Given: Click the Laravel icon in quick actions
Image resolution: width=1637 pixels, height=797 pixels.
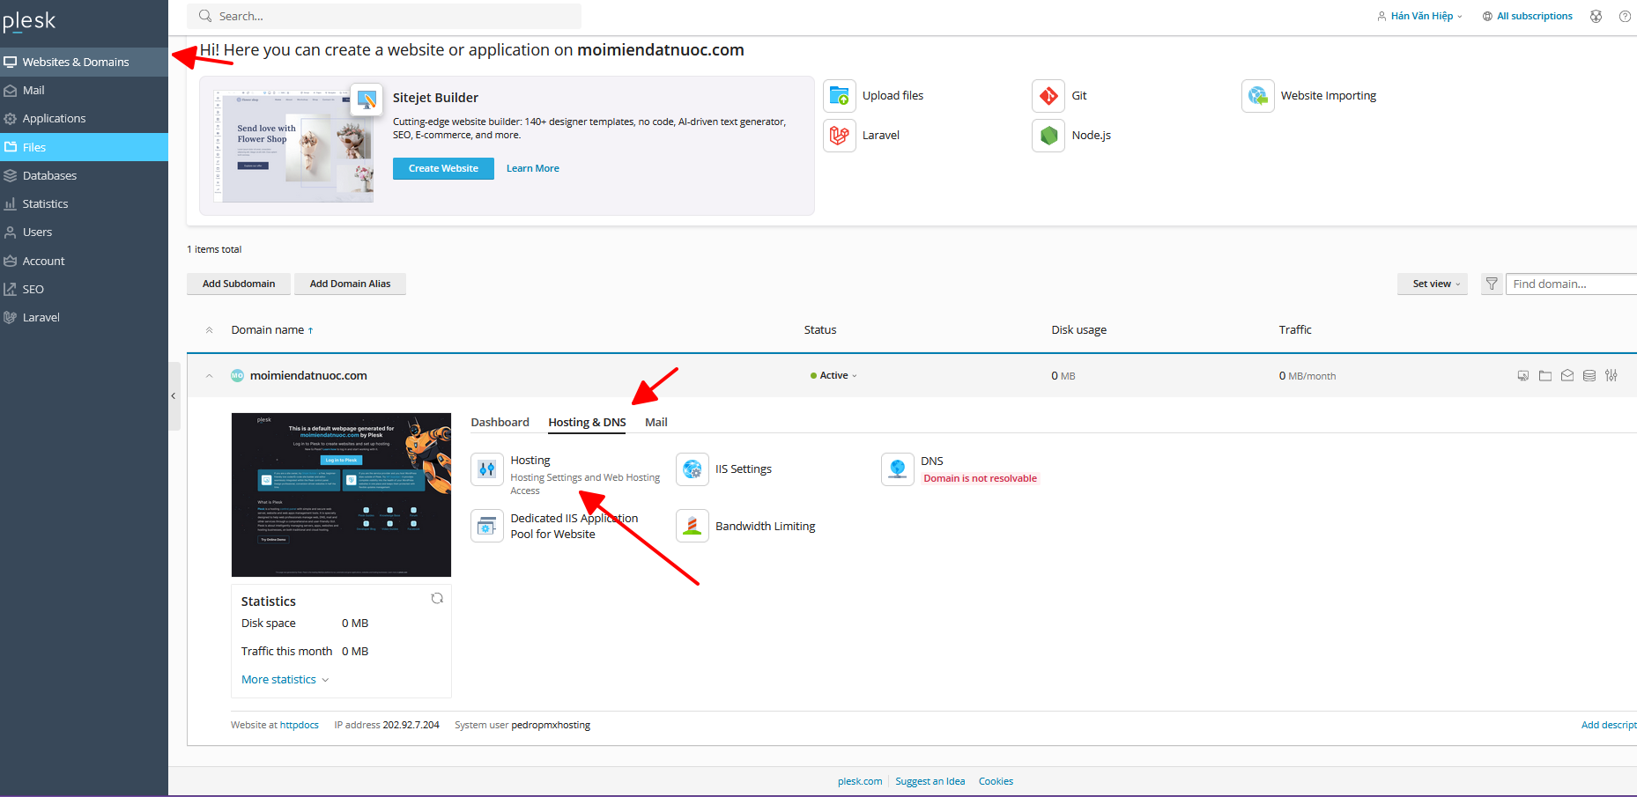Looking at the screenshot, I should point(840,136).
